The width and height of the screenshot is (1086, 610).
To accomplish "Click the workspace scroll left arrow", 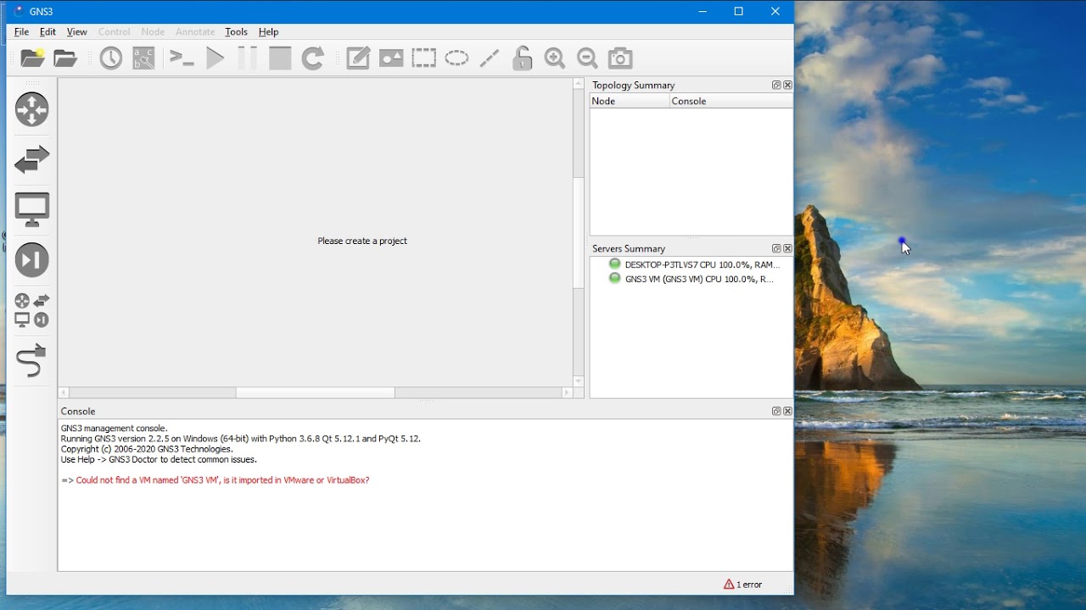I will [64, 392].
